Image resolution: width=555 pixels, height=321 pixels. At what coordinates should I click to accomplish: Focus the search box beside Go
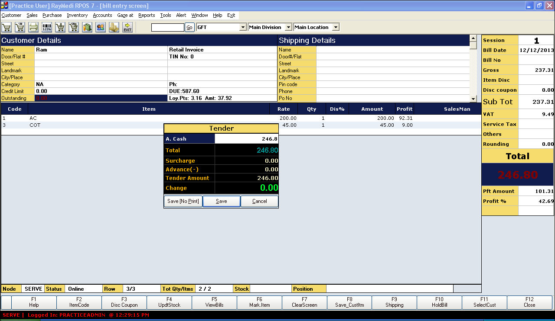[x=168, y=27]
